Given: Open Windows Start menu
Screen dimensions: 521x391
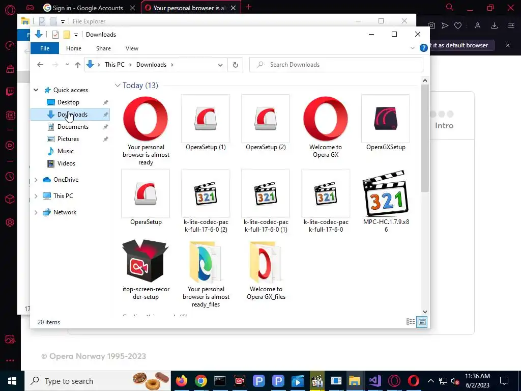Looking at the screenshot, I should click(12, 381).
